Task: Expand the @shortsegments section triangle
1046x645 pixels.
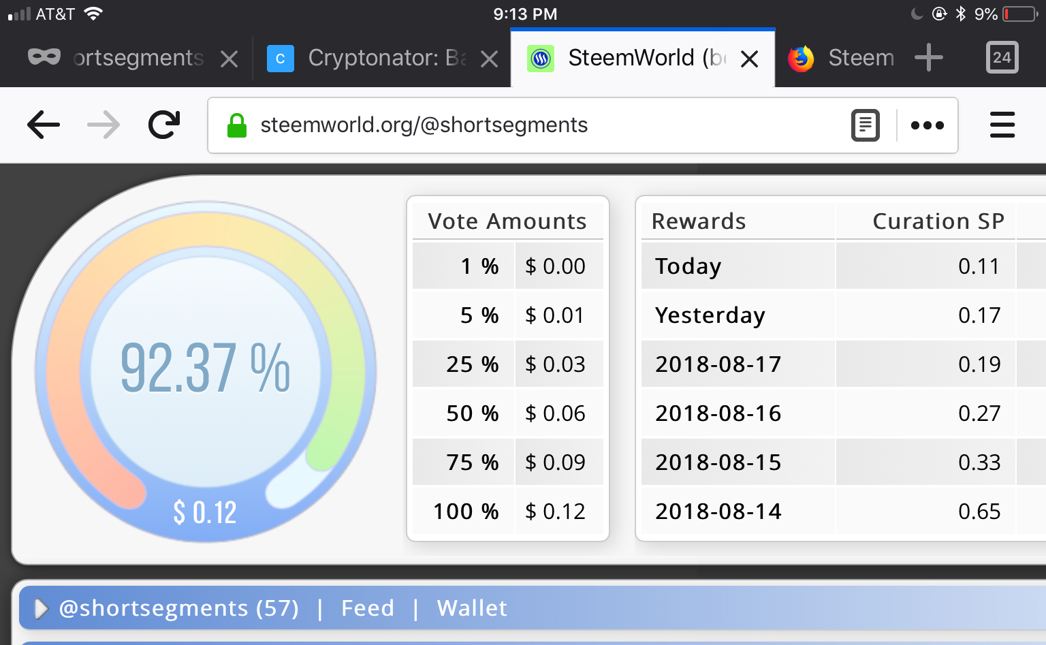Action: click(41, 608)
